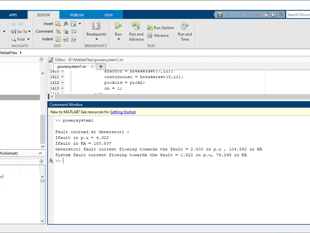The image size is (310, 233).
Task: Click the Save icon in quick access toolbar
Action: click(220, 15)
